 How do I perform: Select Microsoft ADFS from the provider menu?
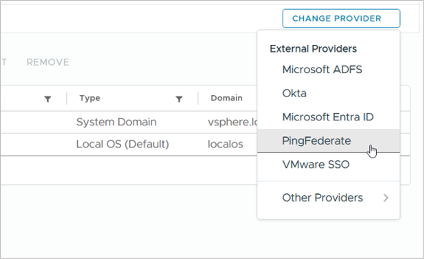(322, 70)
